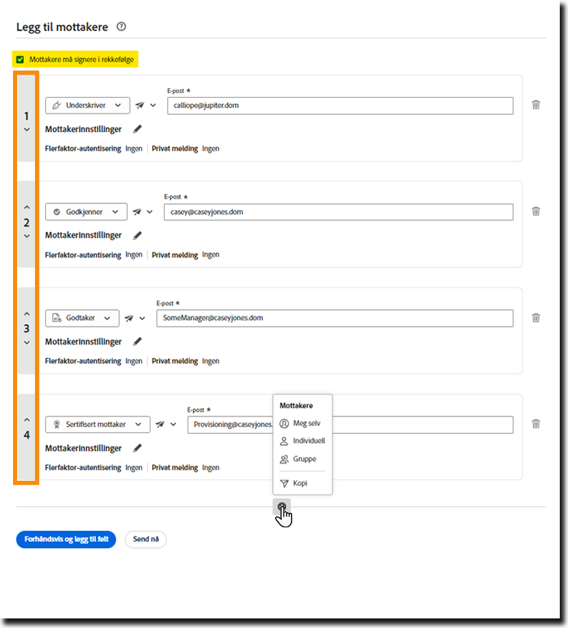Uncheck Mottakere må signere i rekkefølge
Viewport: 568px width, 628px height.
[x=21, y=60]
